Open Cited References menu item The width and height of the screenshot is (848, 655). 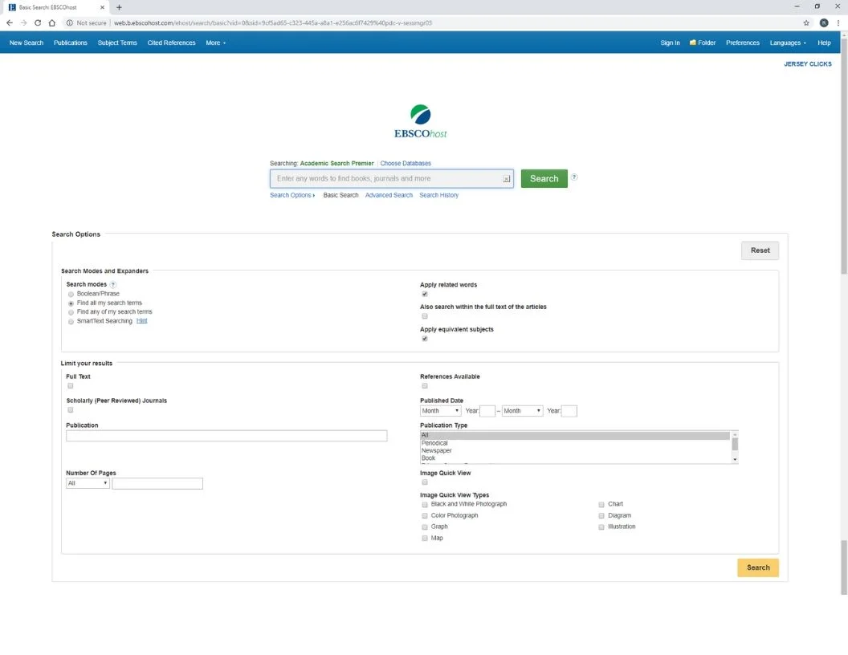pyautogui.click(x=171, y=43)
